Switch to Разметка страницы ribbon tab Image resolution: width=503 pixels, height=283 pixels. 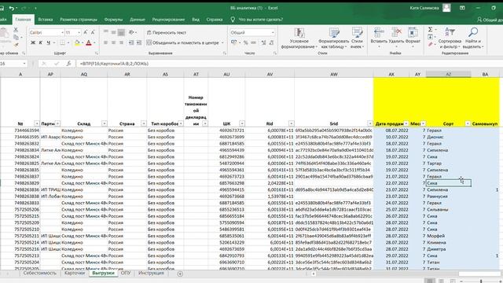click(79, 20)
